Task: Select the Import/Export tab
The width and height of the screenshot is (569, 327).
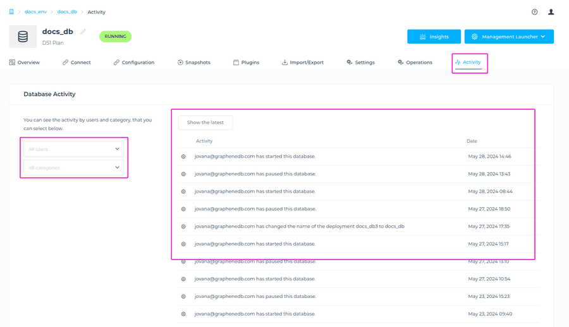Action: click(x=302, y=62)
